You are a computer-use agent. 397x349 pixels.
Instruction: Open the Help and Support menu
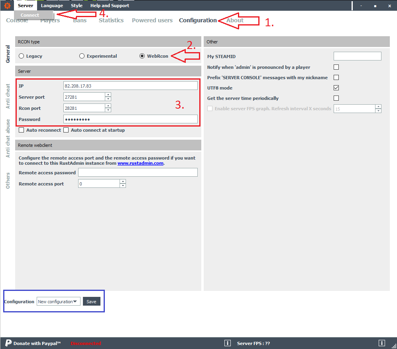110,6
